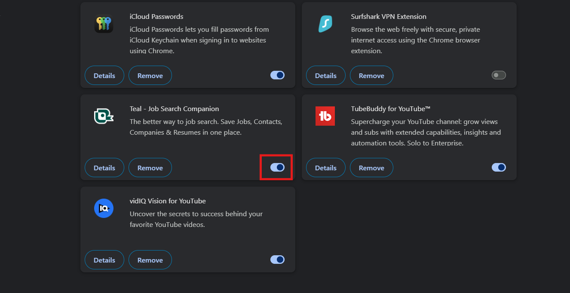Click 'Uncover the secrets to success' description

tap(196, 219)
